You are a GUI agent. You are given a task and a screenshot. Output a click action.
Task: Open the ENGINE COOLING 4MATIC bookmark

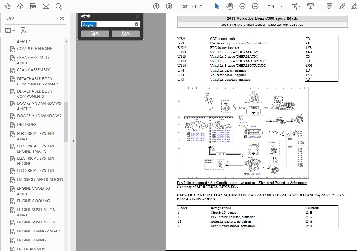[x=33, y=191]
